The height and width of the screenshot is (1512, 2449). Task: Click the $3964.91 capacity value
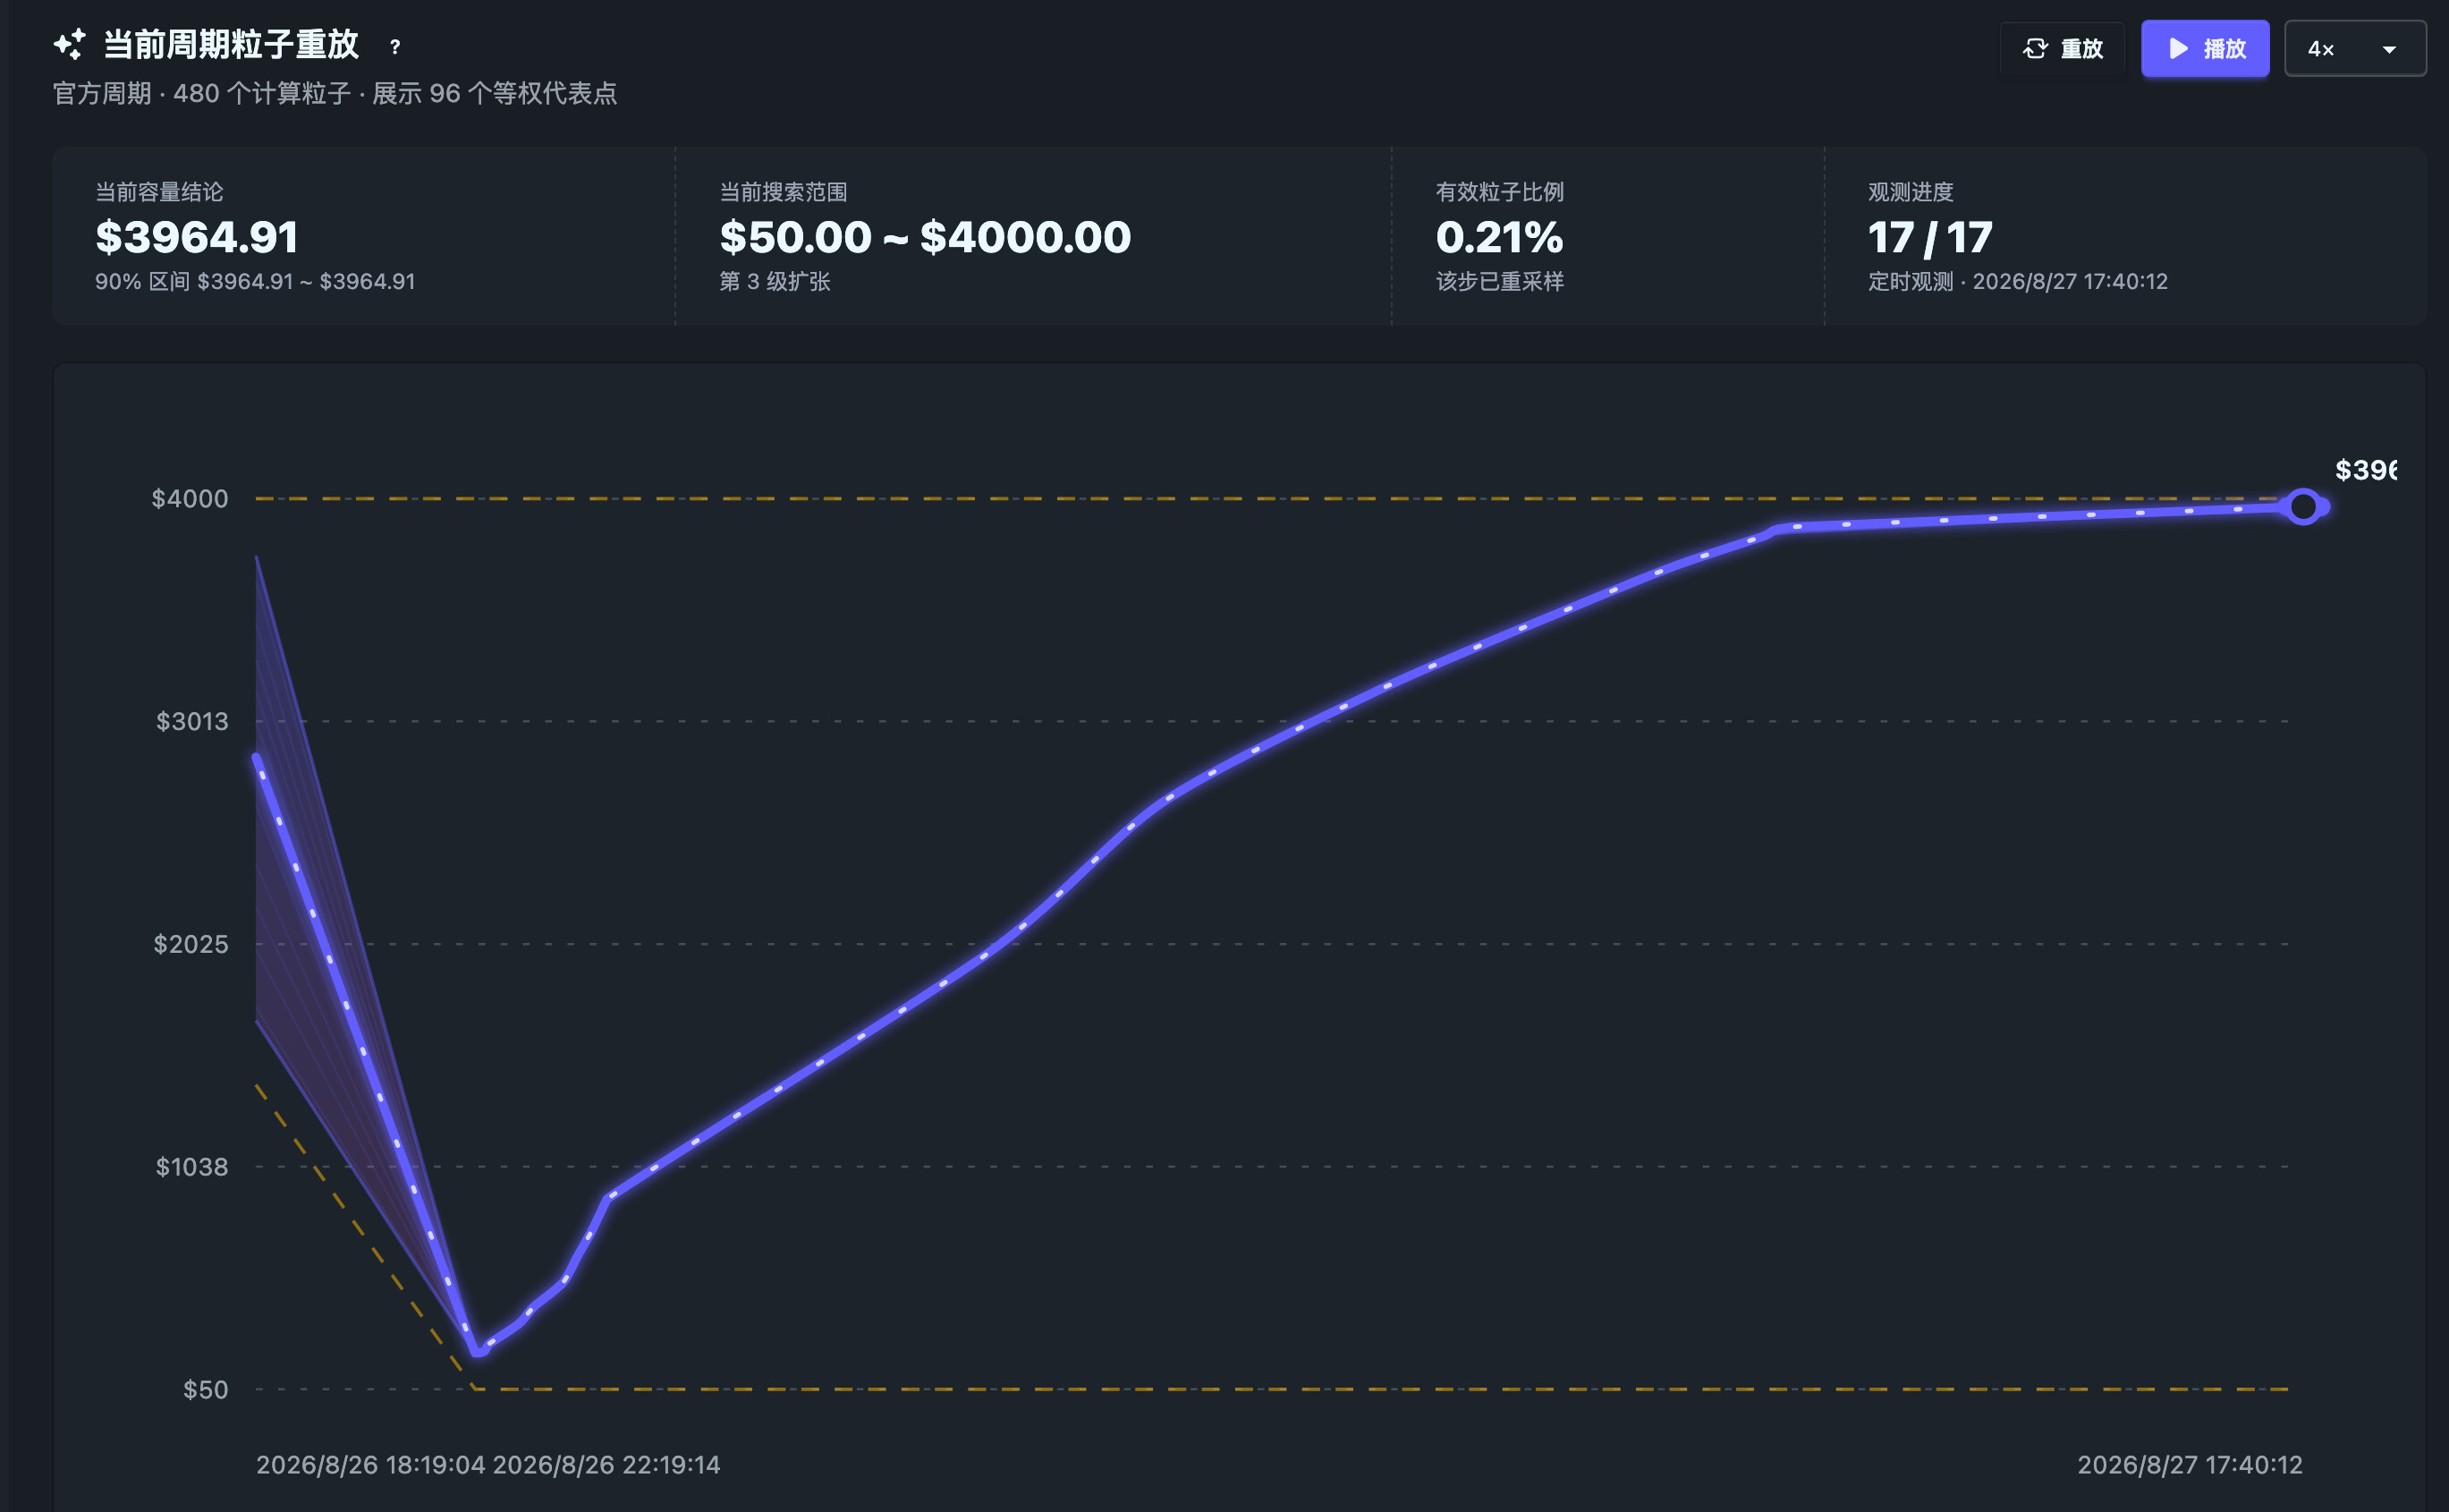(197, 237)
